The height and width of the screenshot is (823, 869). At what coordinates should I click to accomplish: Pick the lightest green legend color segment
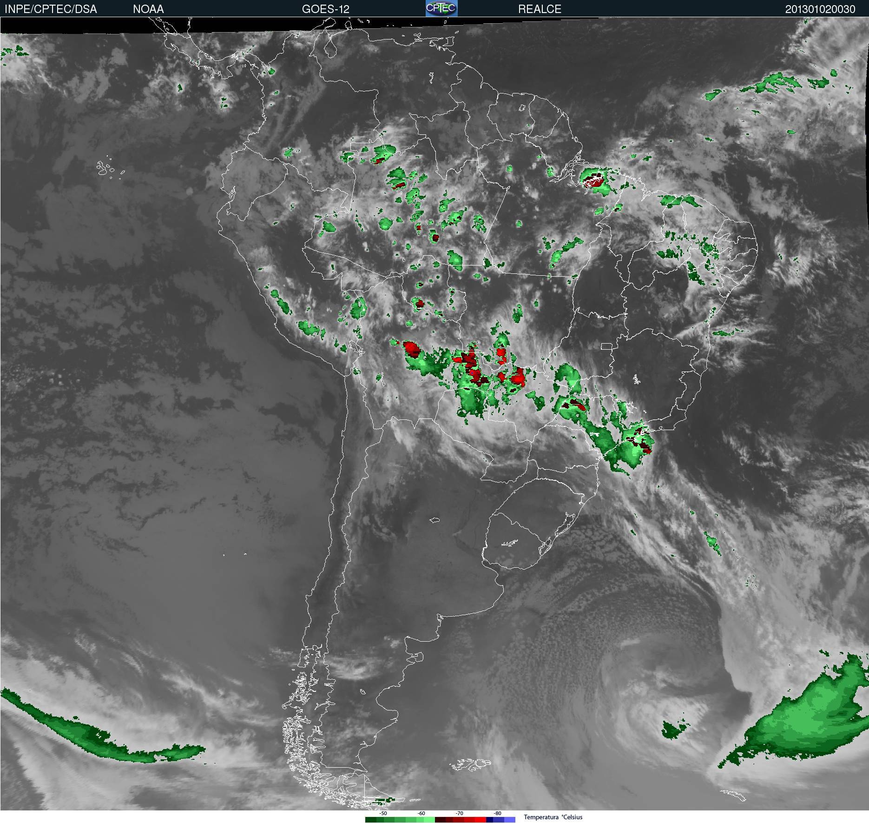pos(429,820)
